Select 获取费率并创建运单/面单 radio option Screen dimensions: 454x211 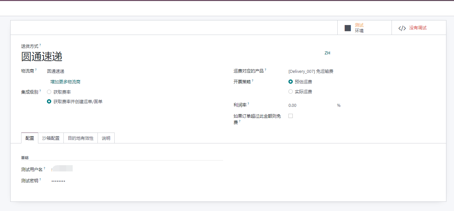point(49,102)
